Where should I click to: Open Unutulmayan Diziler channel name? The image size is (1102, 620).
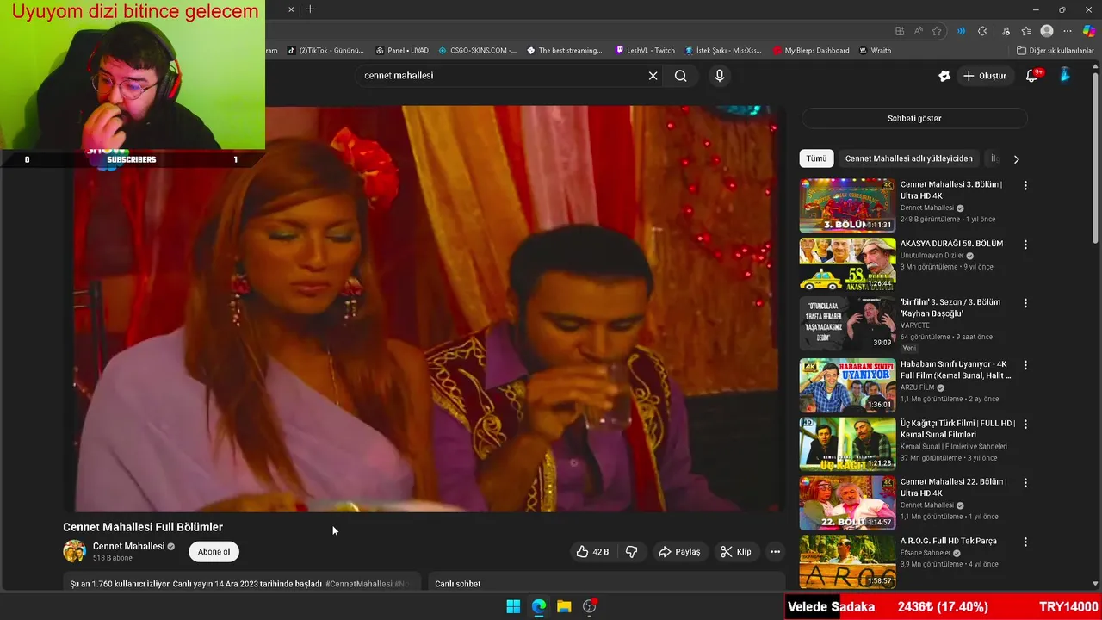(932, 256)
